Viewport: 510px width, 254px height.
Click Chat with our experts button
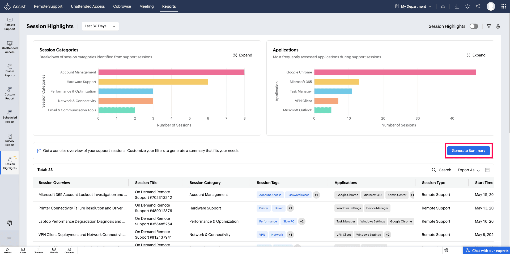487,251
